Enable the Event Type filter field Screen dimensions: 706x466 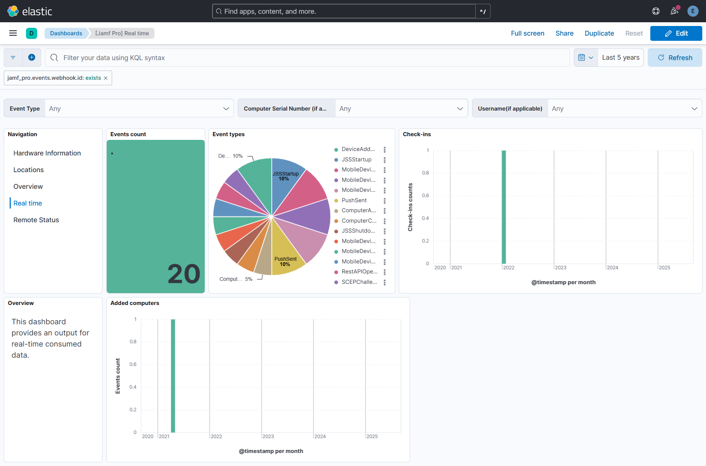[25, 108]
